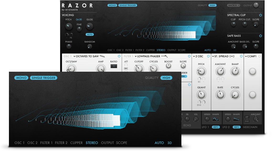The height and width of the screenshot is (157, 273).
Task: Click the Safe Bass AMOUNT knob
Action: (x=233, y=47)
